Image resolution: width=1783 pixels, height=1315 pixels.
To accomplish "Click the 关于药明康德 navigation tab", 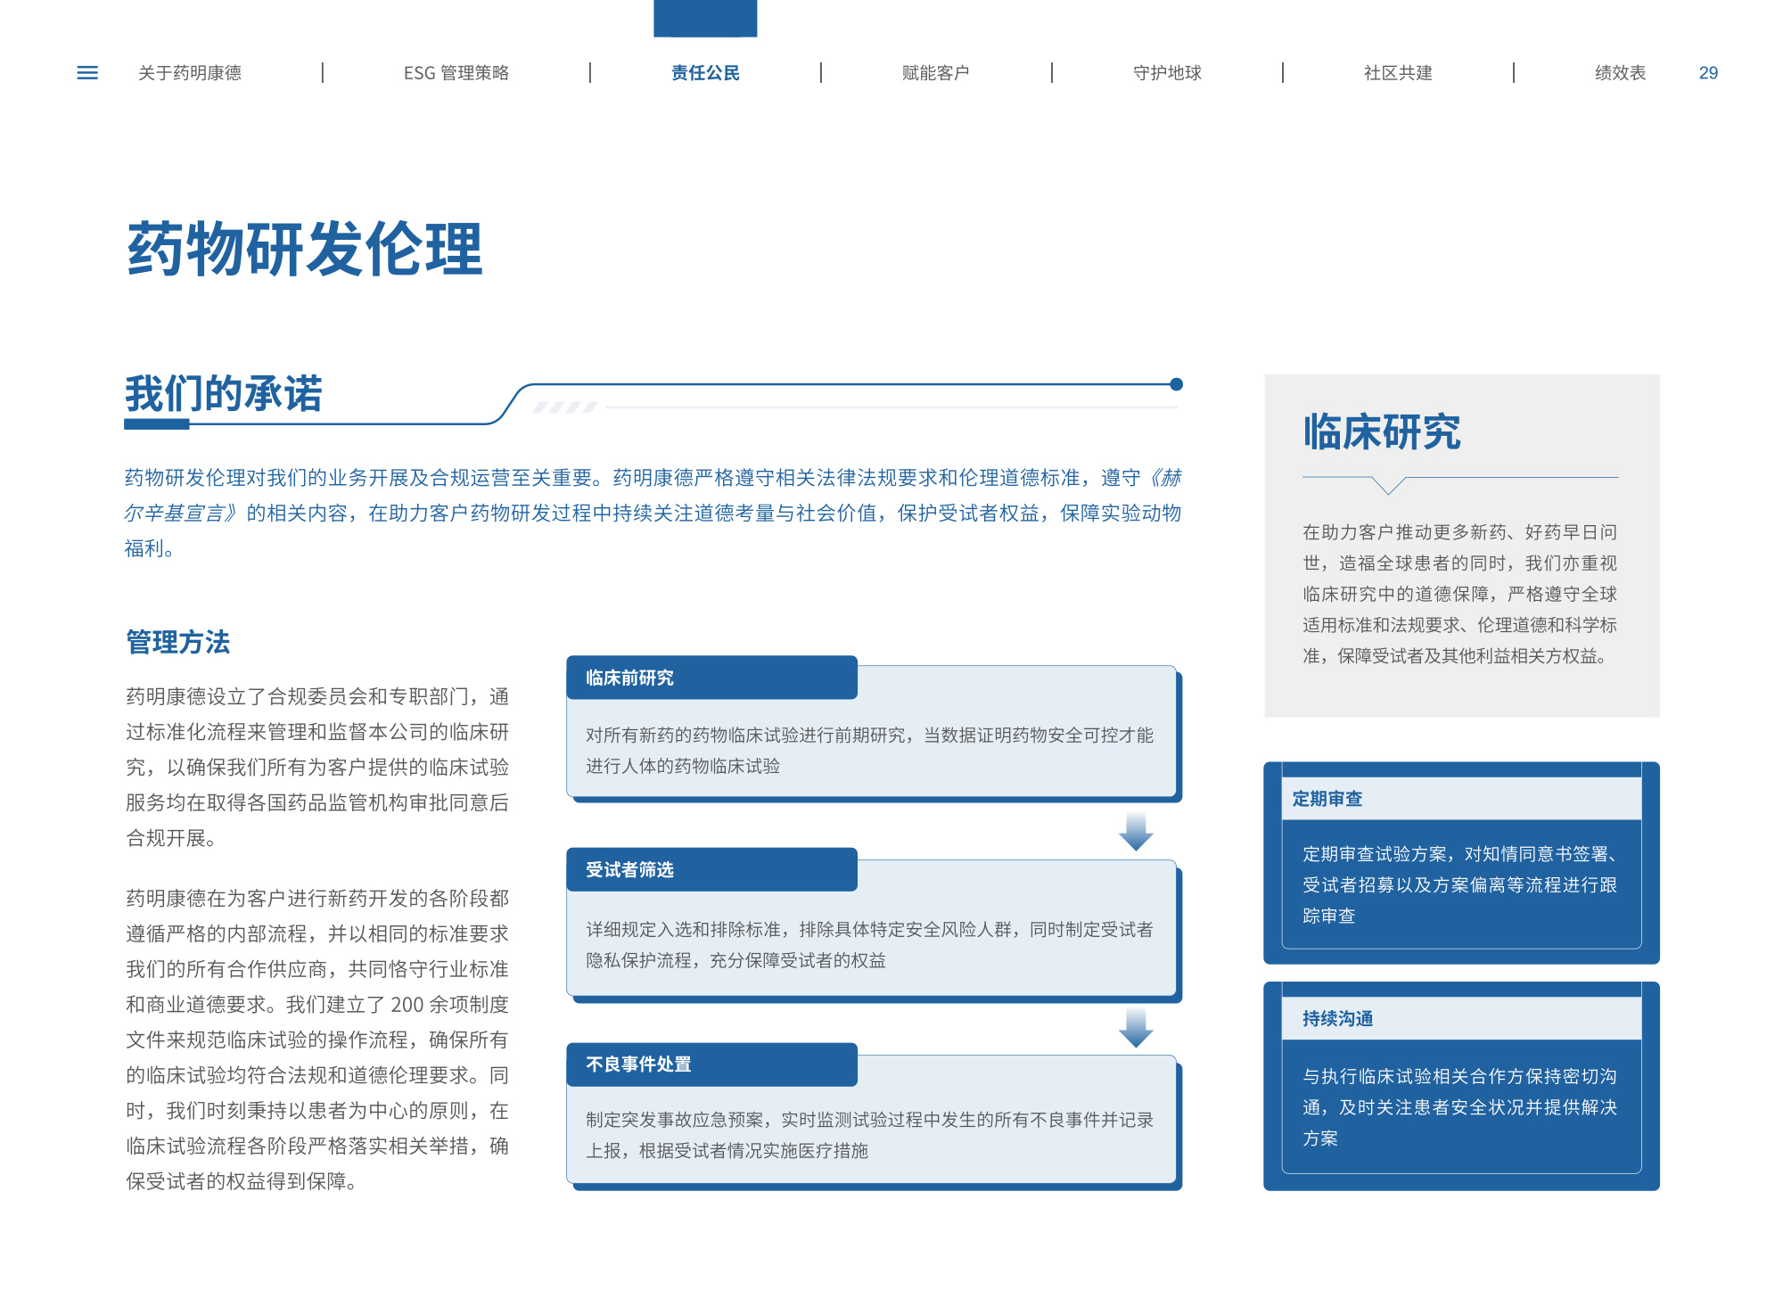I will (x=190, y=73).
